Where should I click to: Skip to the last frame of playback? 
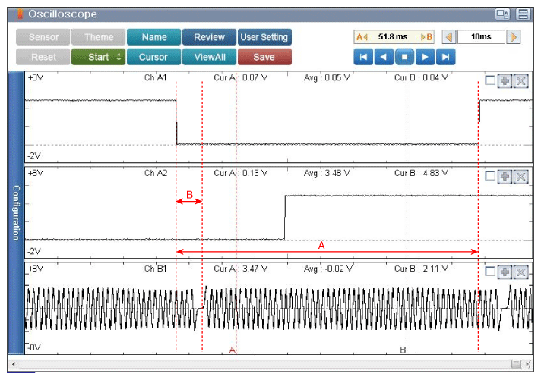point(446,57)
